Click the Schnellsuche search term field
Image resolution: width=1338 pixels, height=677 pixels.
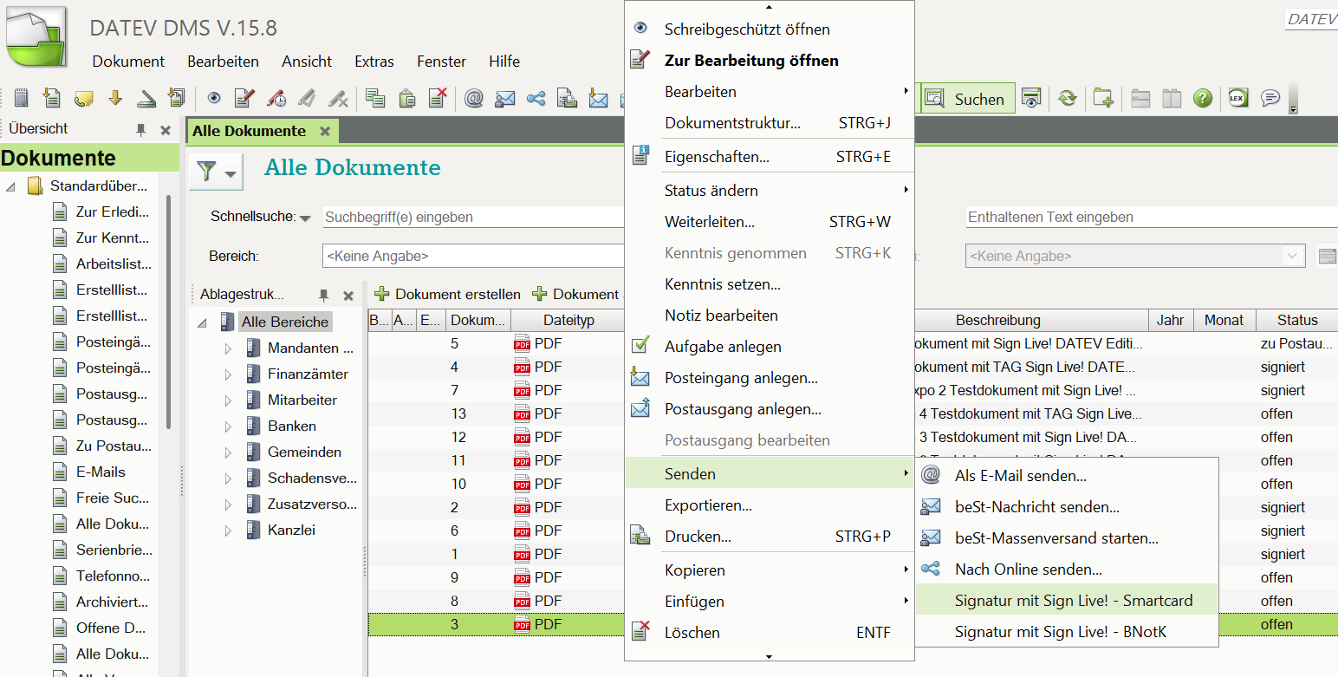point(472,218)
